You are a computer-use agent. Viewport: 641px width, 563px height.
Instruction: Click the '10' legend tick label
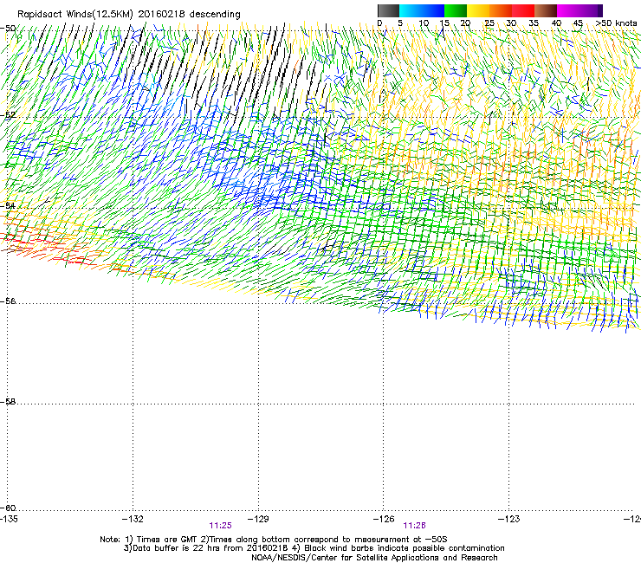[x=424, y=23]
